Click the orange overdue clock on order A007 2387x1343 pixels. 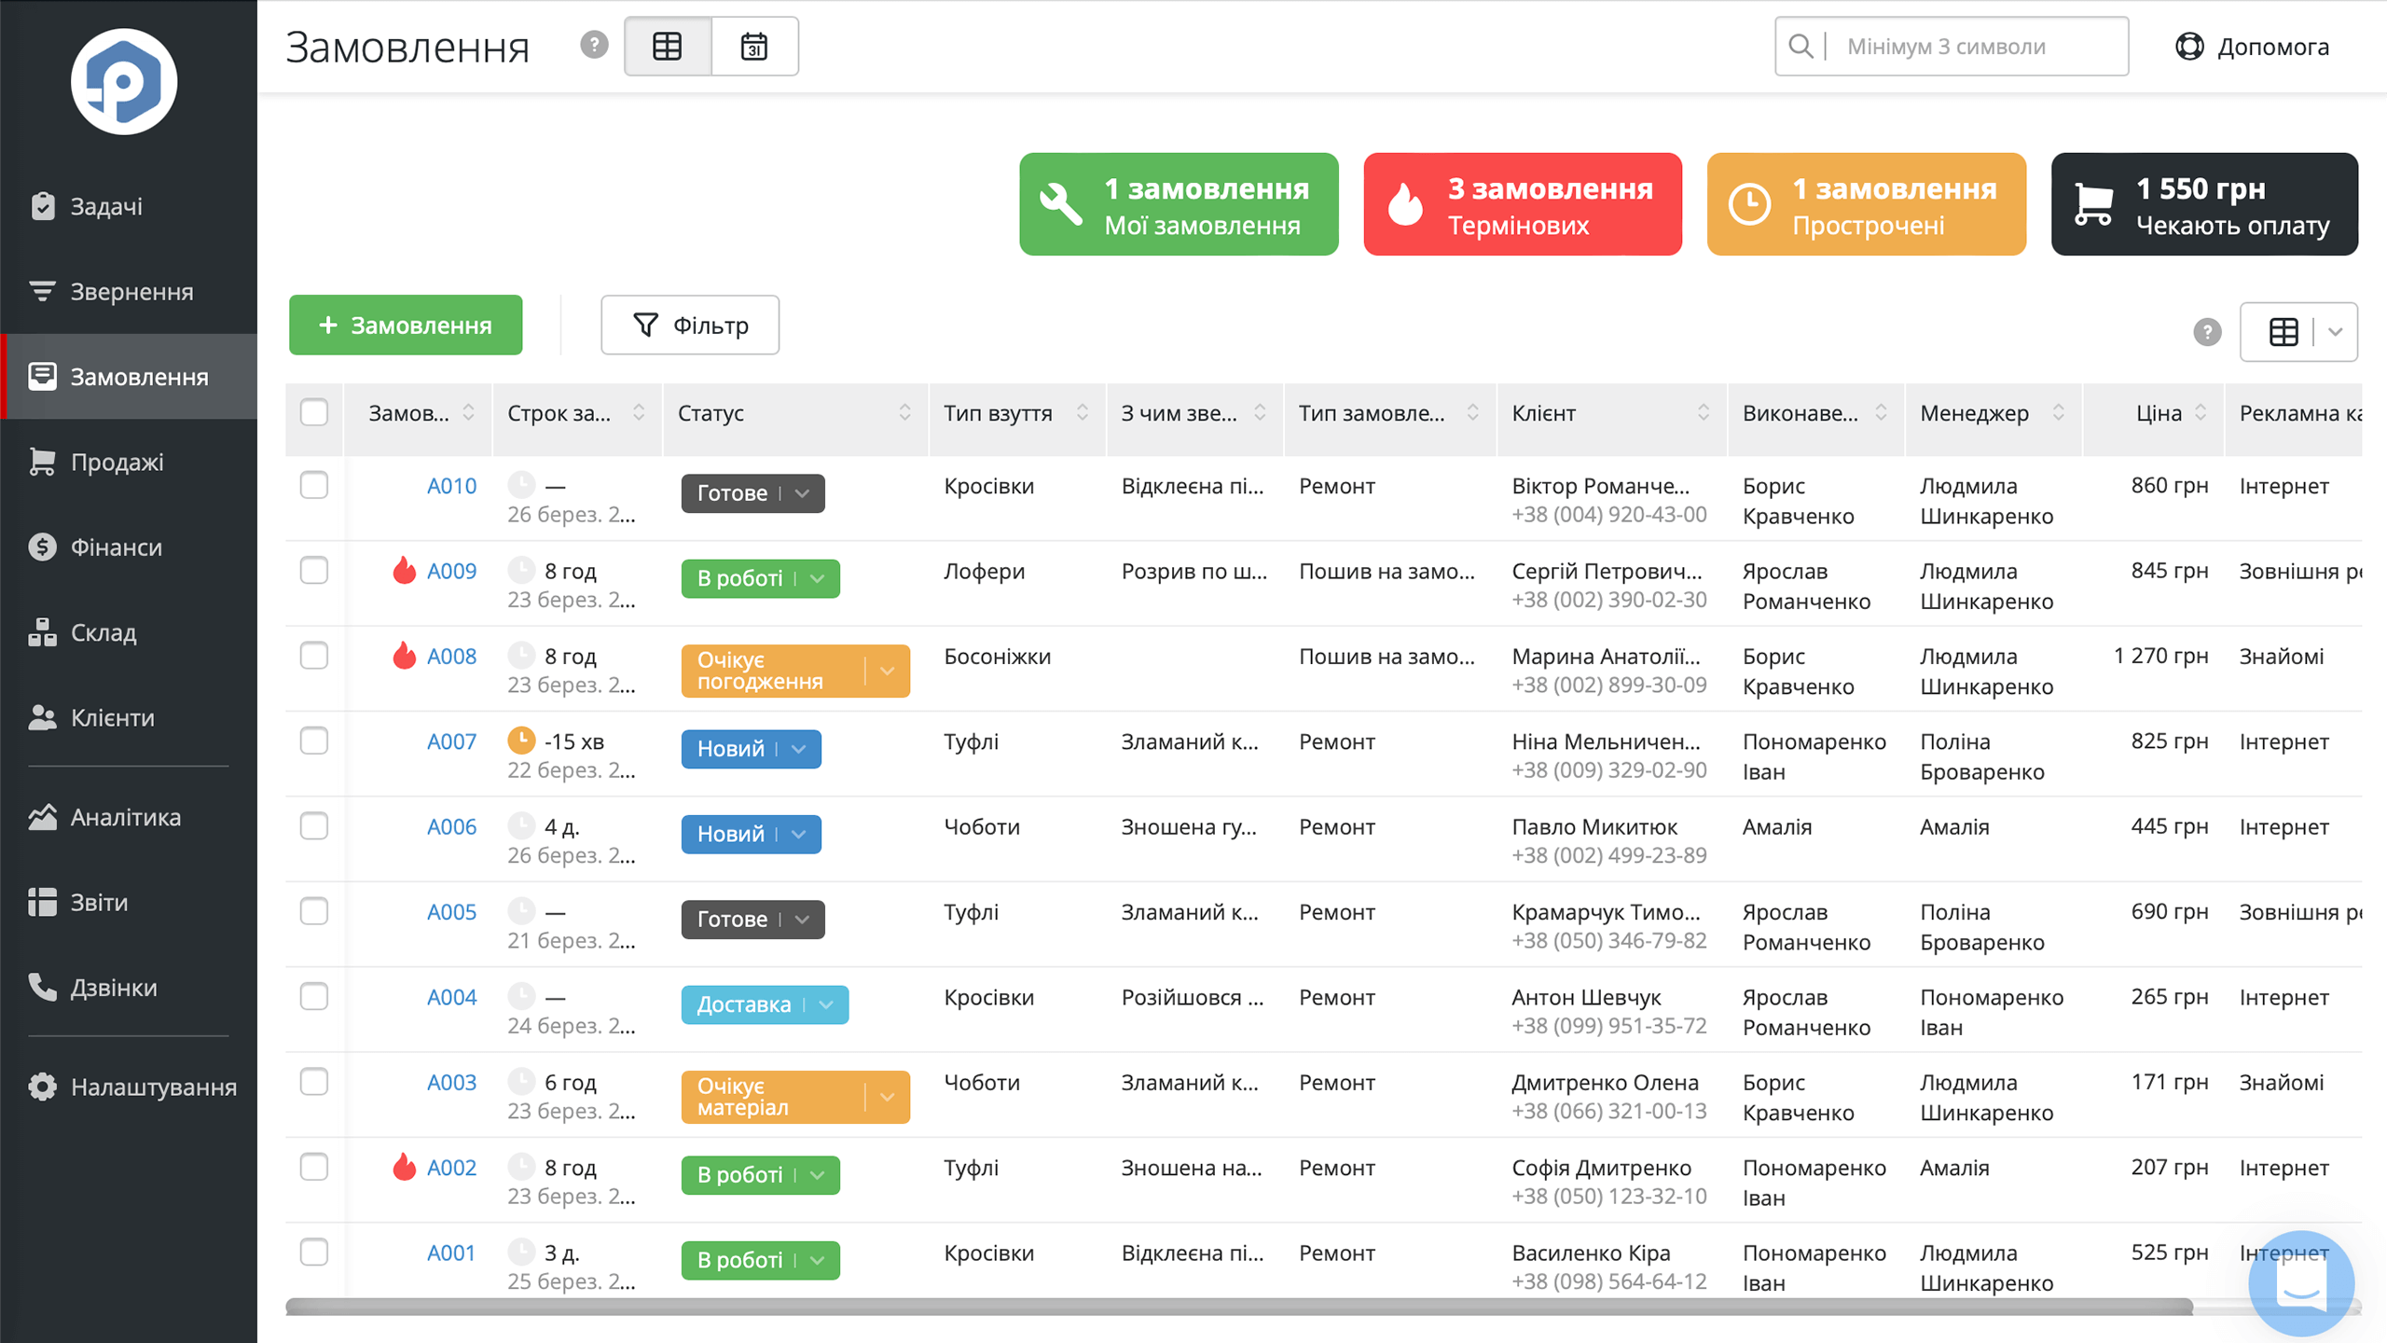pos(521,741)
